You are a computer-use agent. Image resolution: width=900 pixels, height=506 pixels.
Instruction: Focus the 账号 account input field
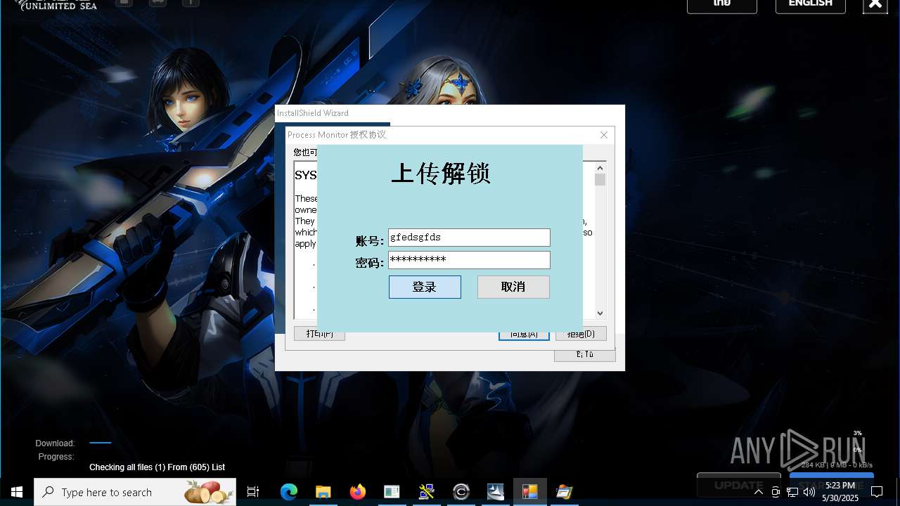tap(469, 238)
